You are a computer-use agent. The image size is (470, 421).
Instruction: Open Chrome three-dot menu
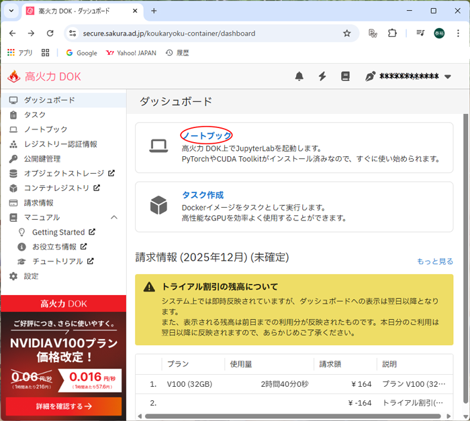click(x=458, y=34)
